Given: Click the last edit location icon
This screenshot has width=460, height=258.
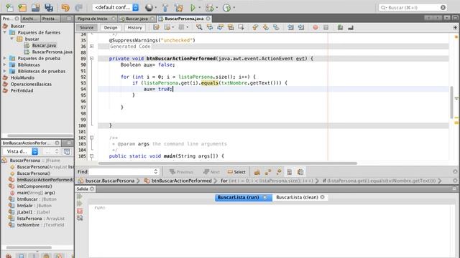Looking at the screenshot, I should pos(157,27).
